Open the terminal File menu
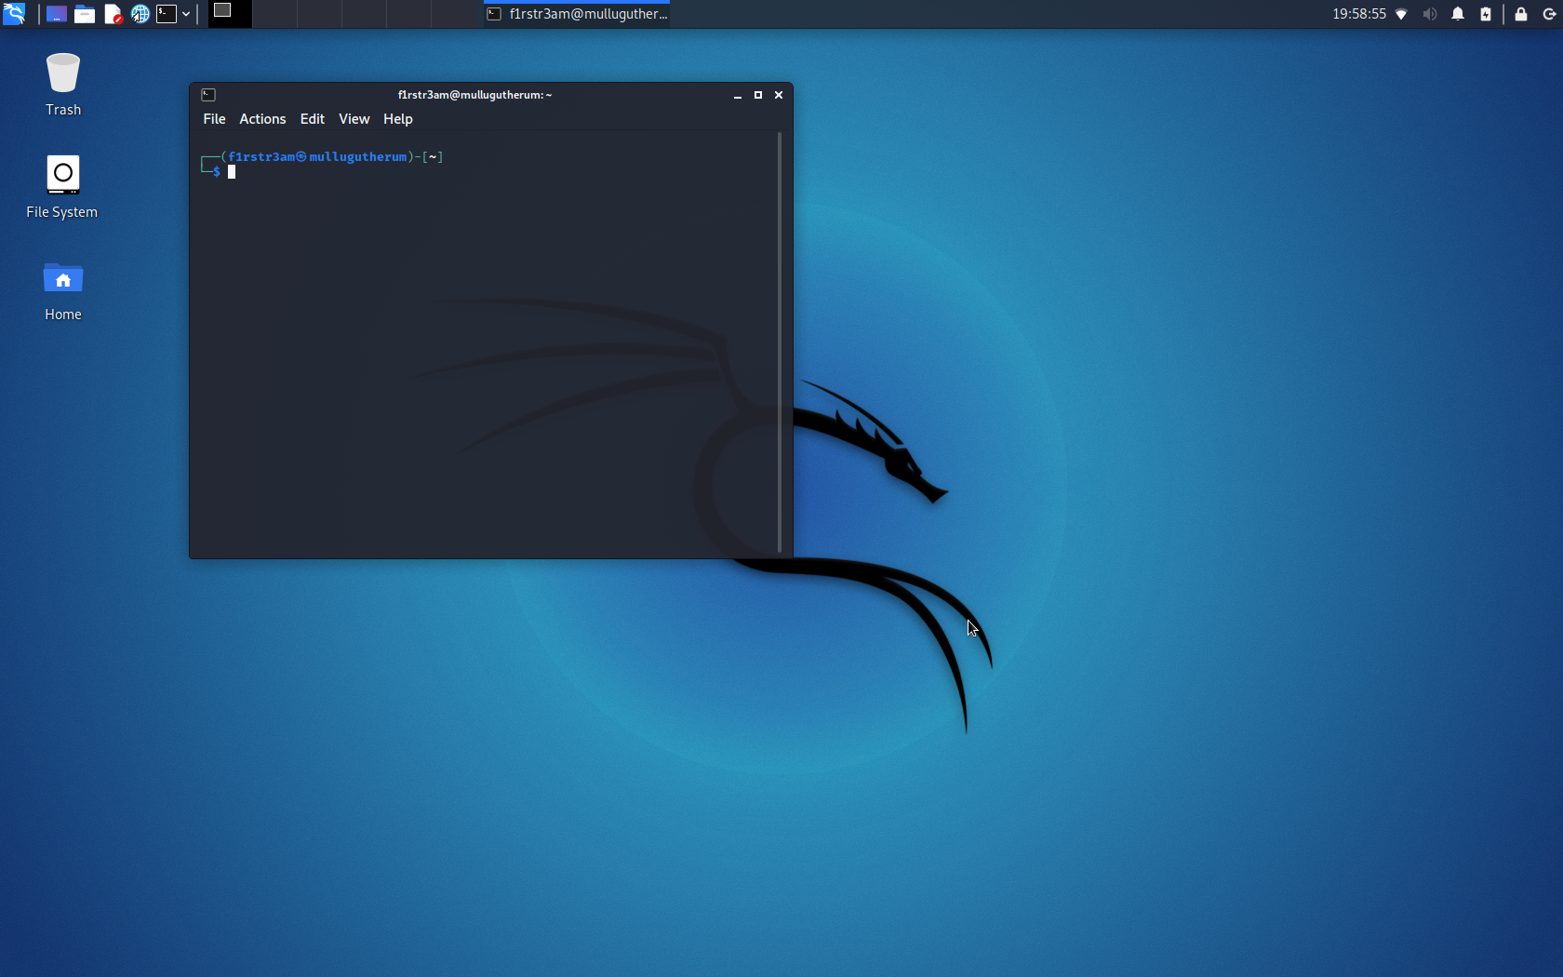The height and width of the screenshot is (977, 1563). 214,119
